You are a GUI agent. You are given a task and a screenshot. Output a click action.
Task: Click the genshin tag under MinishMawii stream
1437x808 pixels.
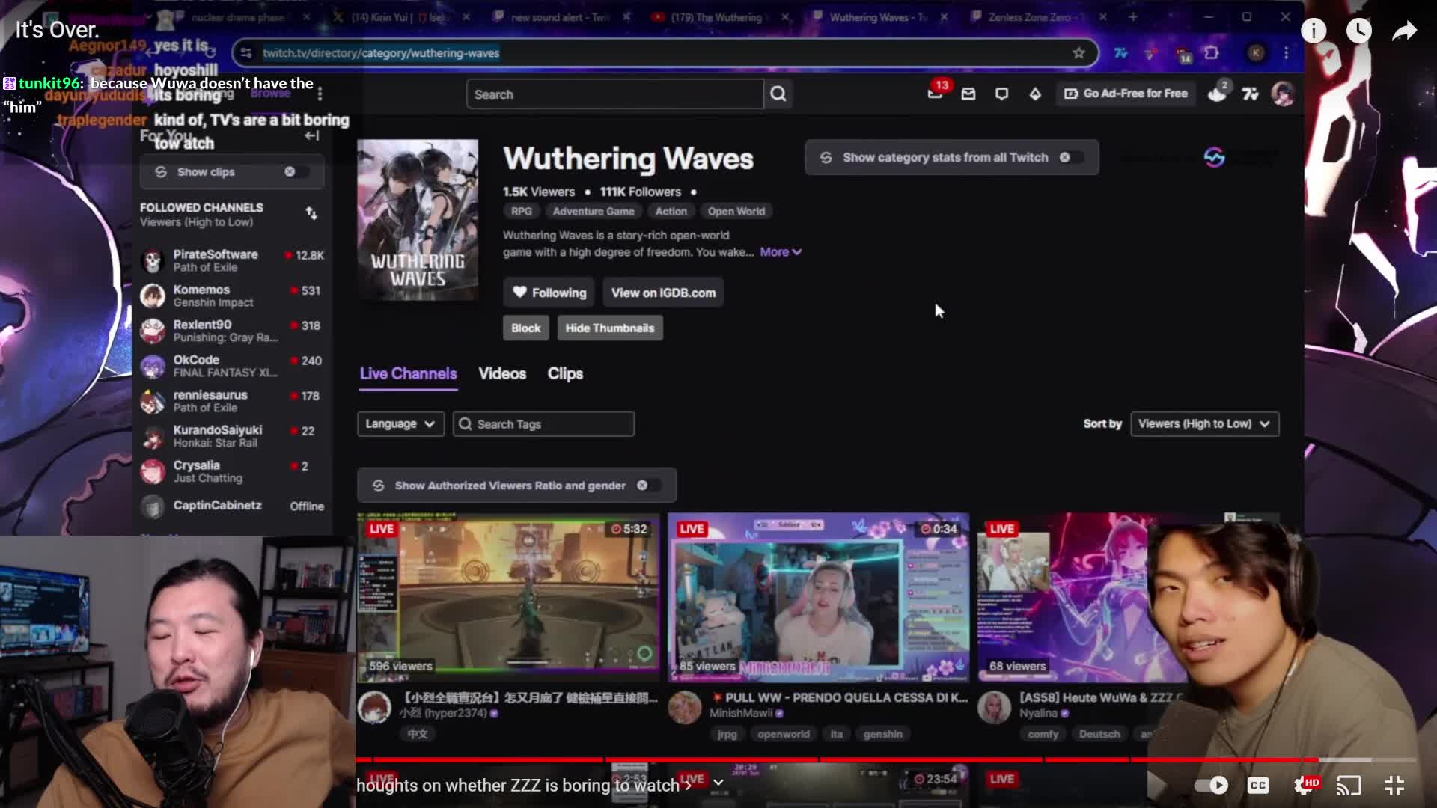(x=882, y=734)
